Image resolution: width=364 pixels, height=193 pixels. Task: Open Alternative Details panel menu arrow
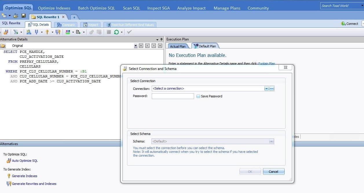(157, 39)
